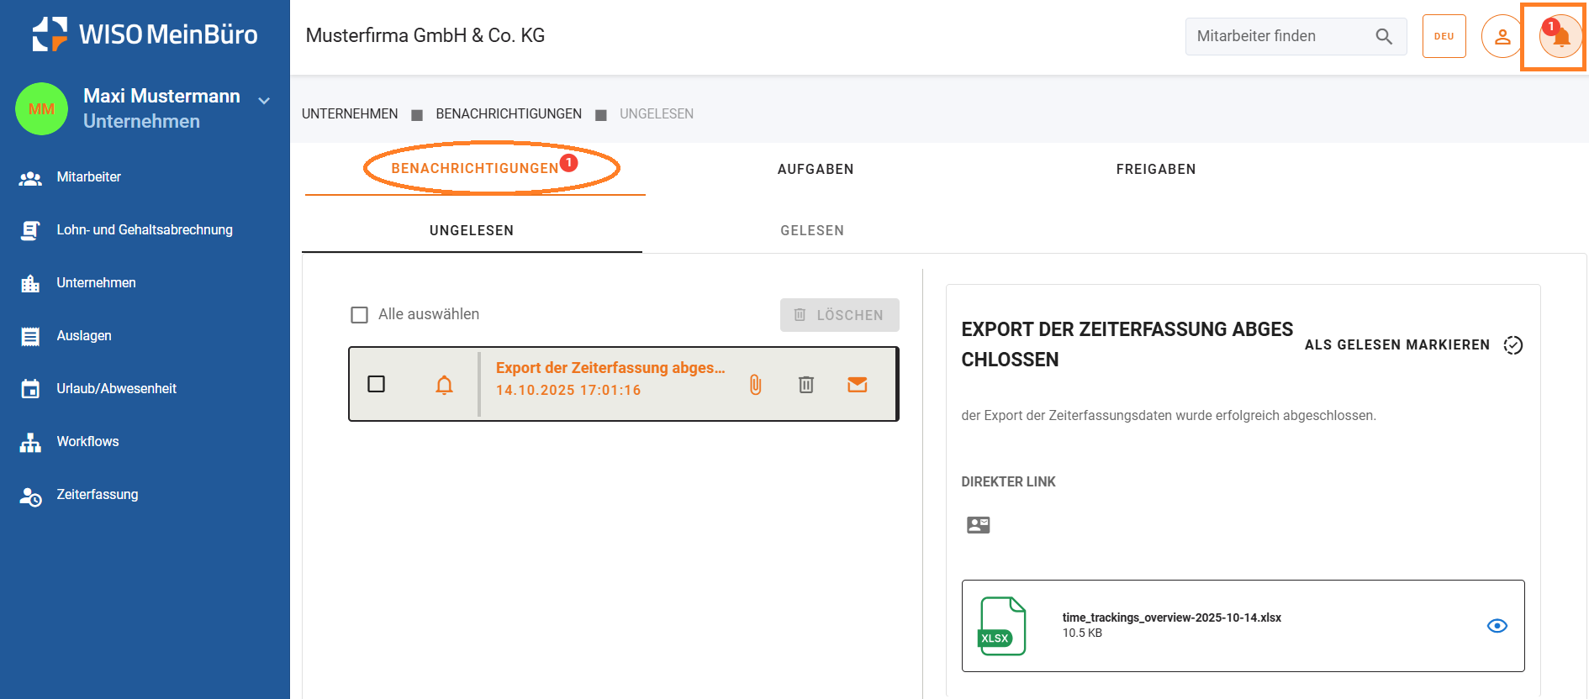This screenshot has height=699, width=1589.
Task: Click the paperclip attachment icon
Action: (755, 385)
